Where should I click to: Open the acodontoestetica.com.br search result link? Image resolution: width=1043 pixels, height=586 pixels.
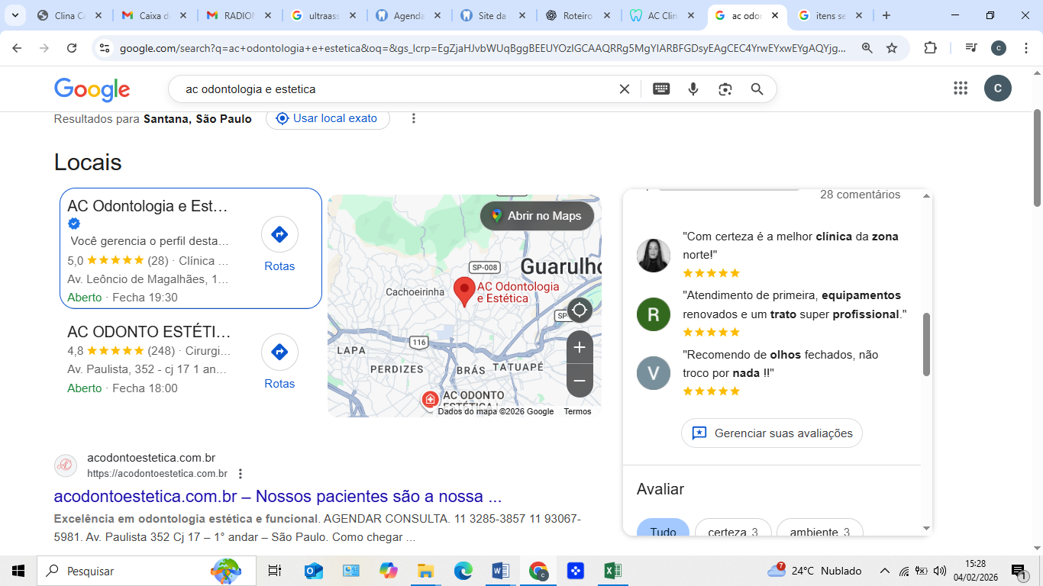pyautogui.click(x=277, y=497)
